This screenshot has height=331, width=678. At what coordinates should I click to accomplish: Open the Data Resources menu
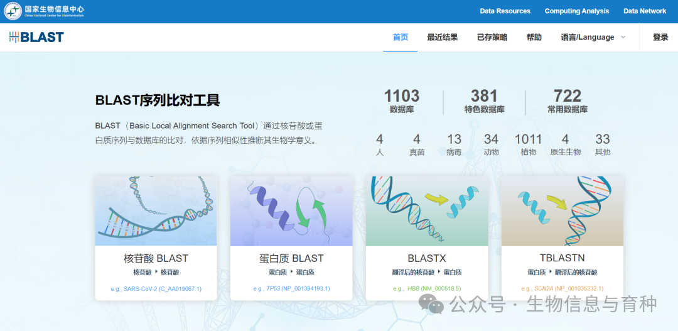[505, 11]
